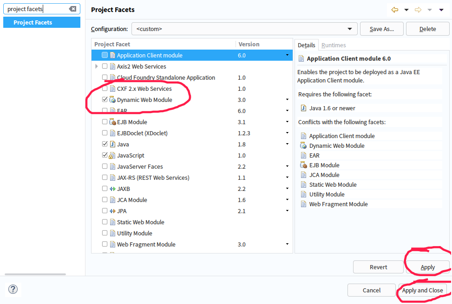
Task: Click the Dynamic Web Module globe icon
Action: [x=112, y=100]
